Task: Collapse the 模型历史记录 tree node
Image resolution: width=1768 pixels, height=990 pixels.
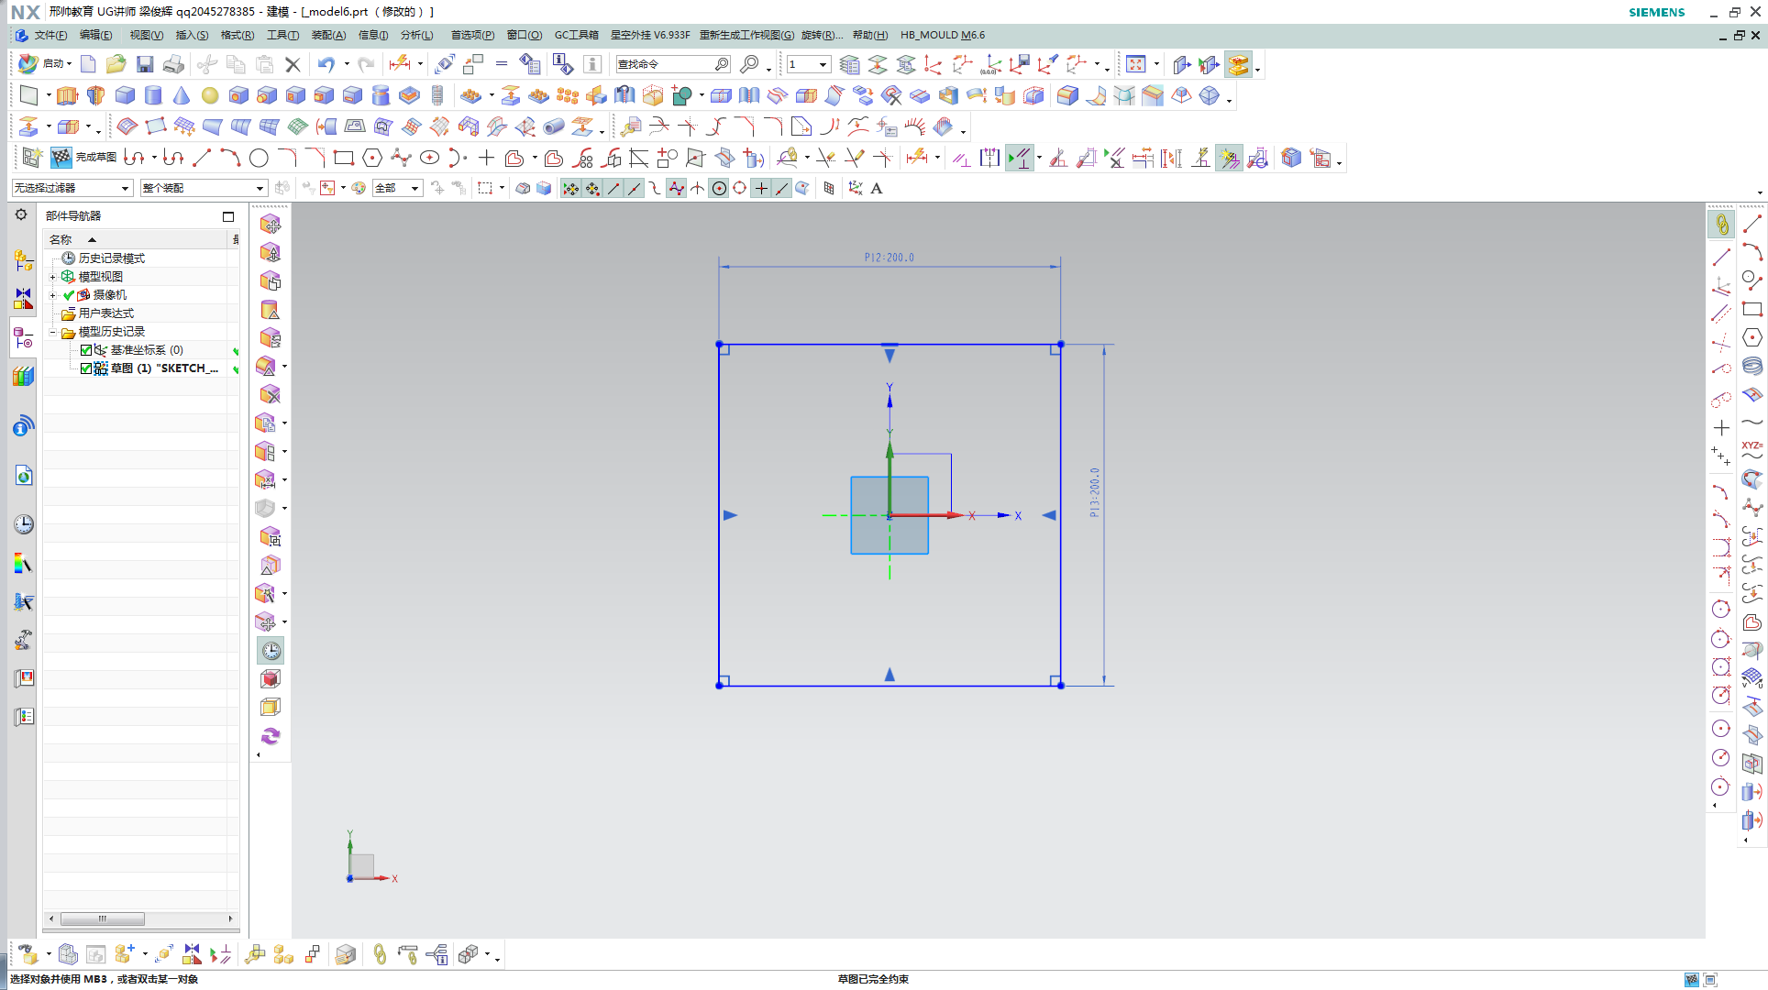Action: 52,331
